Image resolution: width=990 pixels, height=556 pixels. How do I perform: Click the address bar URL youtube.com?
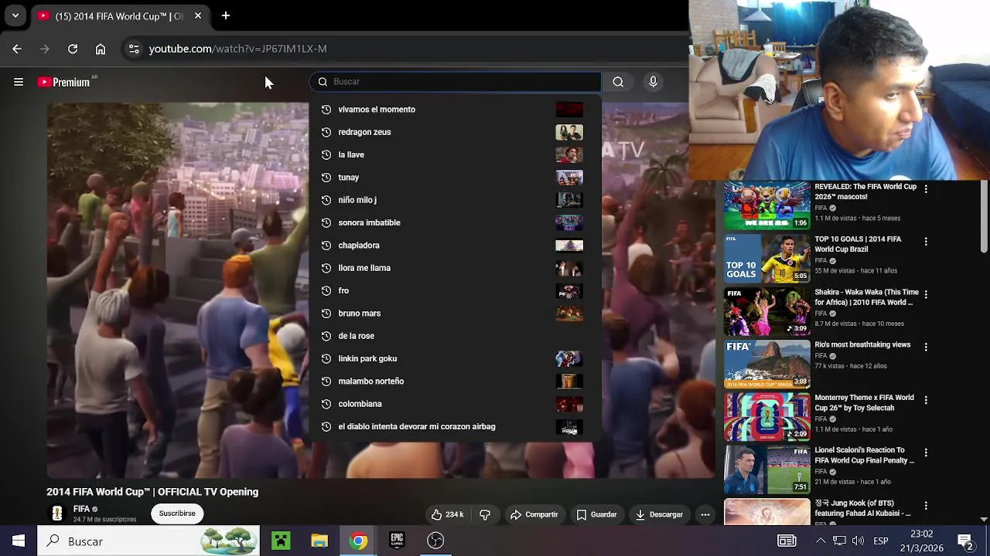tap(238, 49)
